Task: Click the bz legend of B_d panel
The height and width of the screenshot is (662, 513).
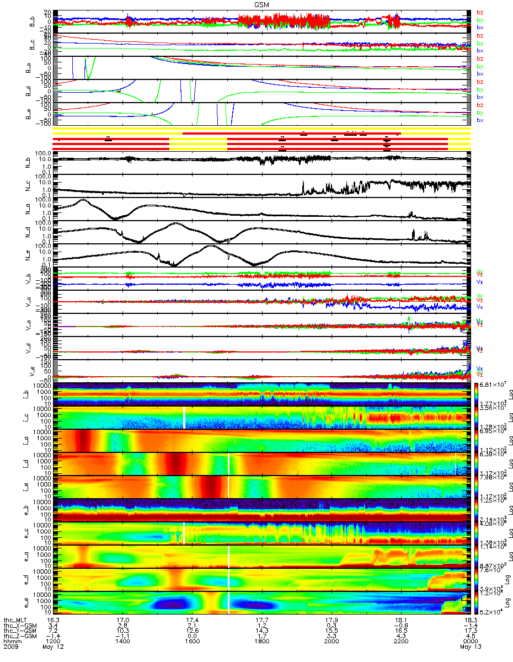Action: pyautogui.click(x=480, y=82)
